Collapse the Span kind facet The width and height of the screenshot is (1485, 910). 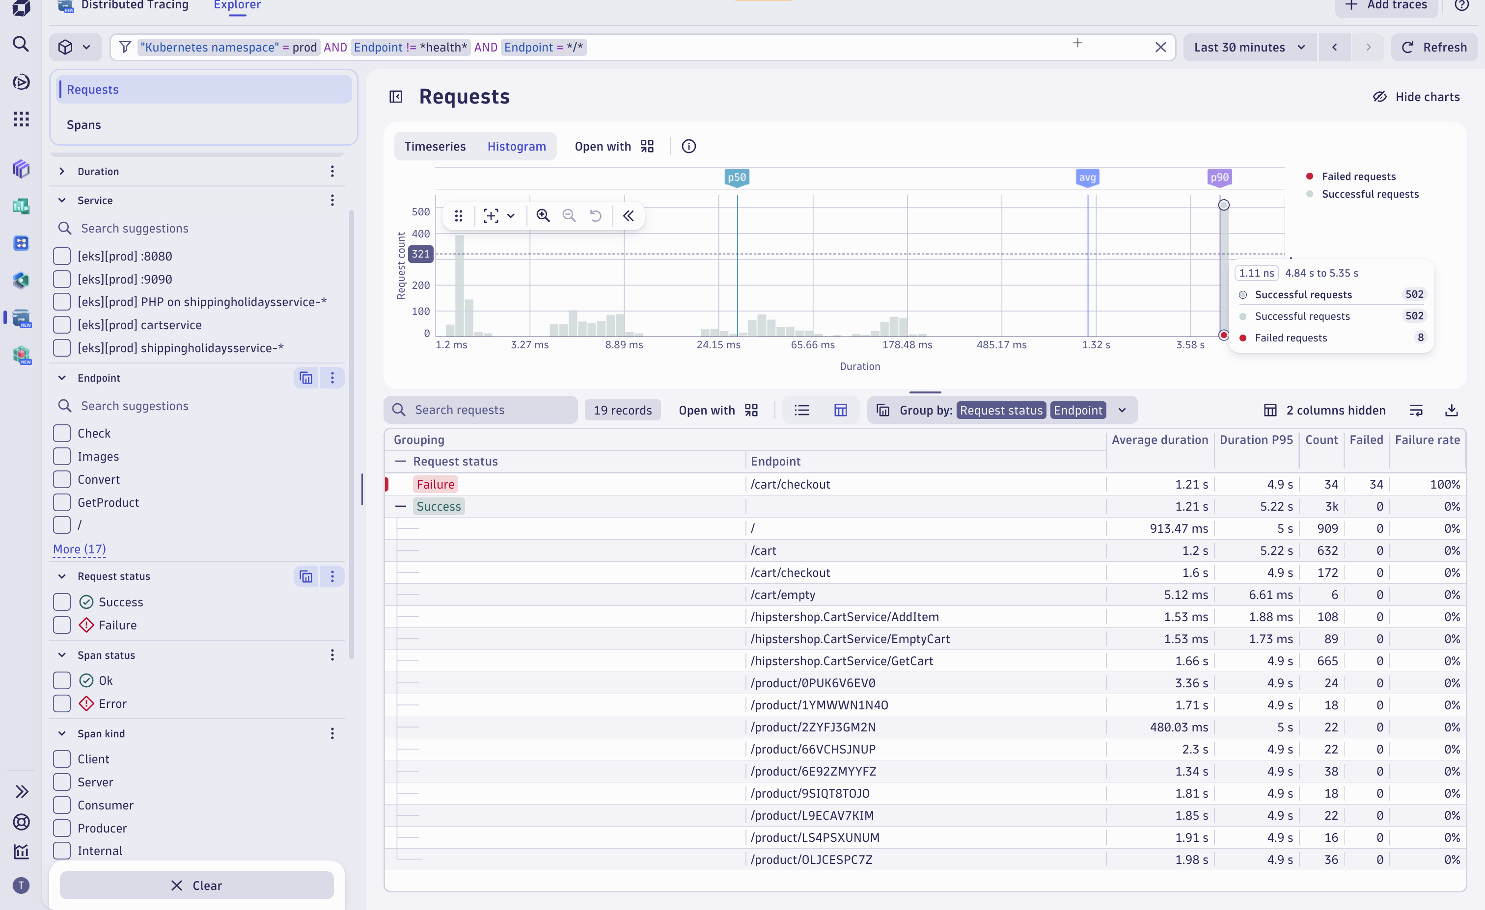(x=61, y=733)
